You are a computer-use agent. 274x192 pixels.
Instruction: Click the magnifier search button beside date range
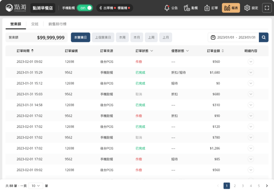pos(264,38)
